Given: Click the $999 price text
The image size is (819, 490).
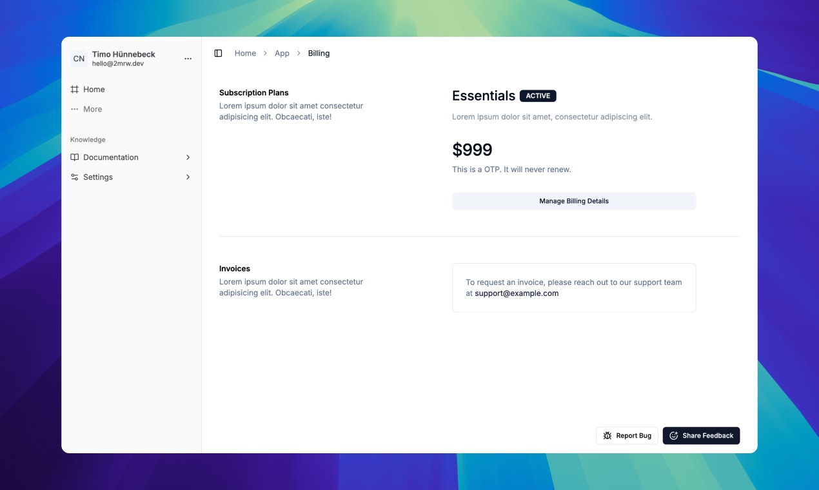Looking at the screenshot, I should [x=472, y=150].
